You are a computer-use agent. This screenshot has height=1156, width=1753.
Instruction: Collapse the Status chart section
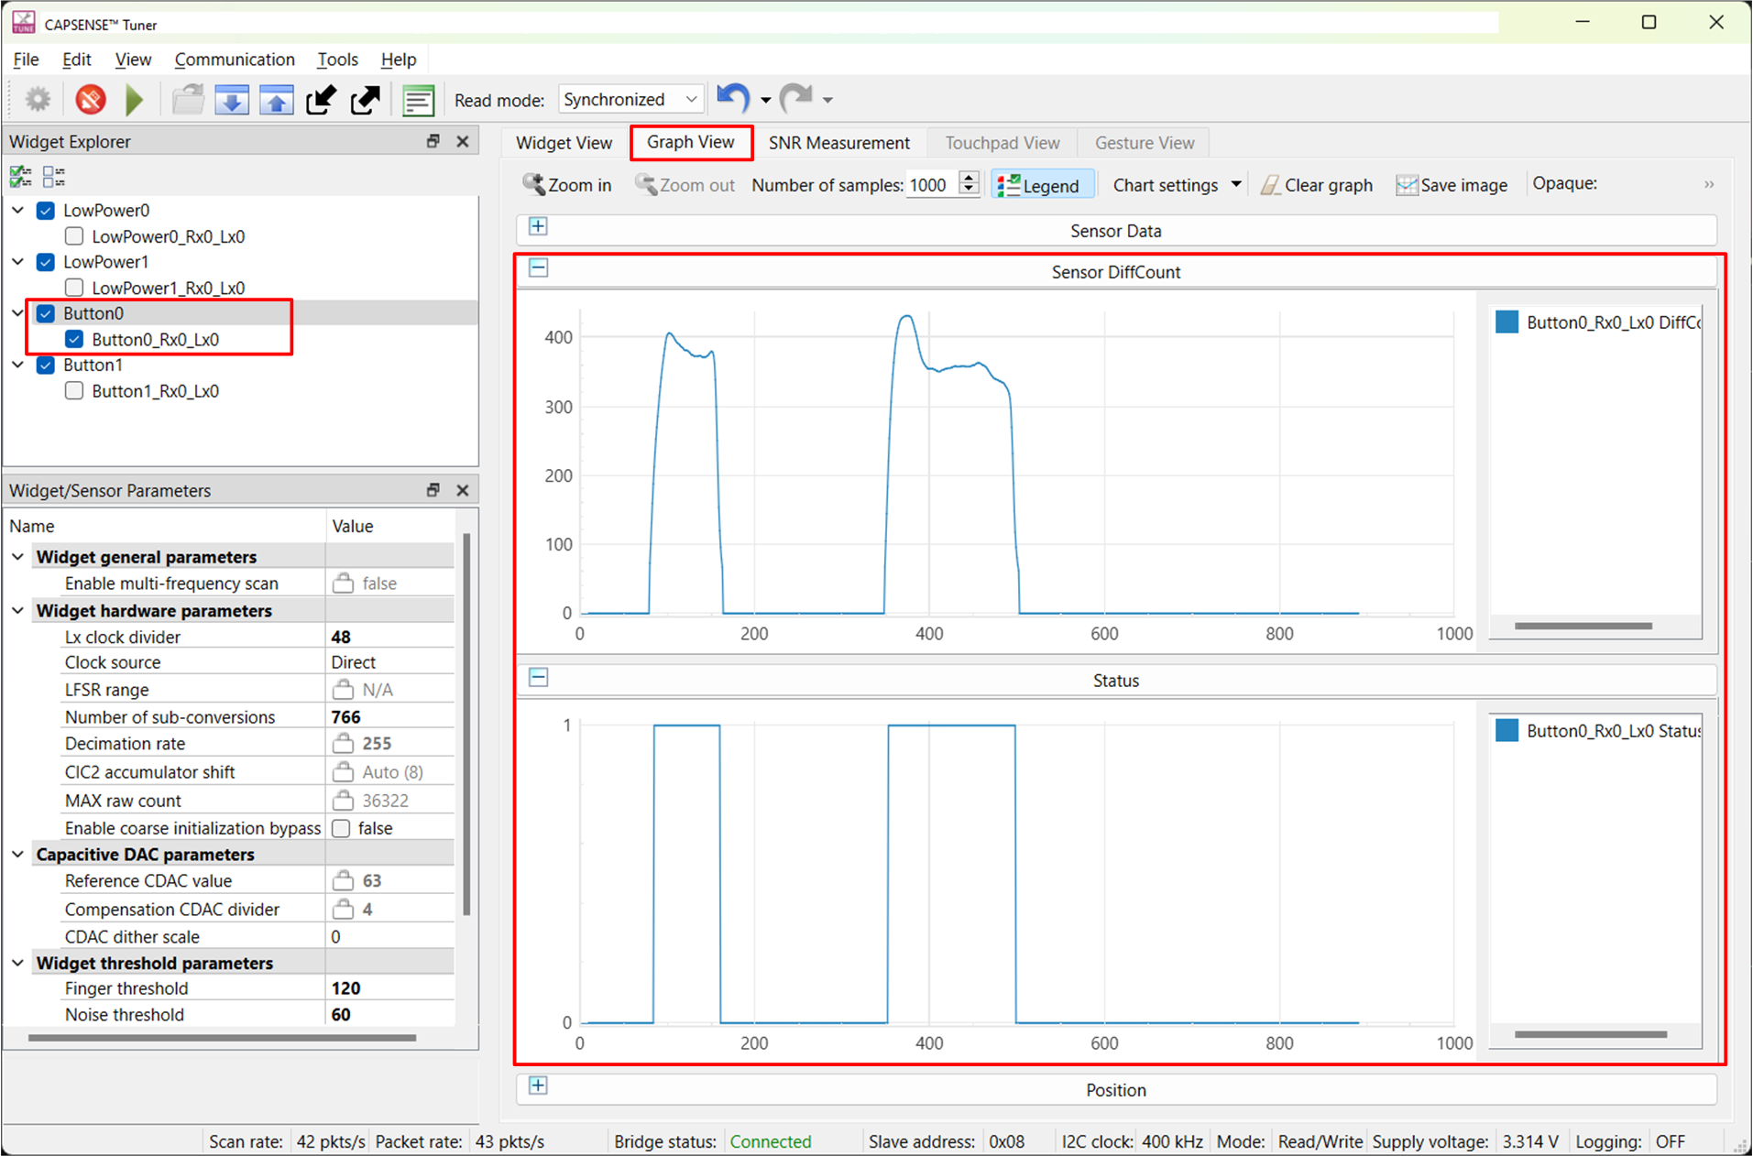point(538,677)
